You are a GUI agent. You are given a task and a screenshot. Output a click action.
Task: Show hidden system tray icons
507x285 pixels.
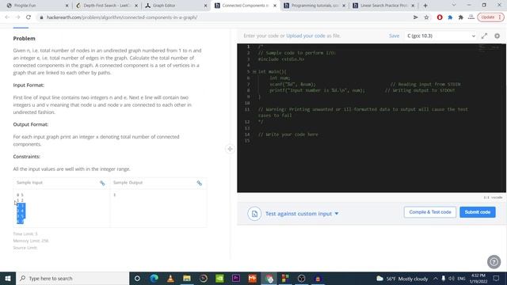(x=436, y=278)
